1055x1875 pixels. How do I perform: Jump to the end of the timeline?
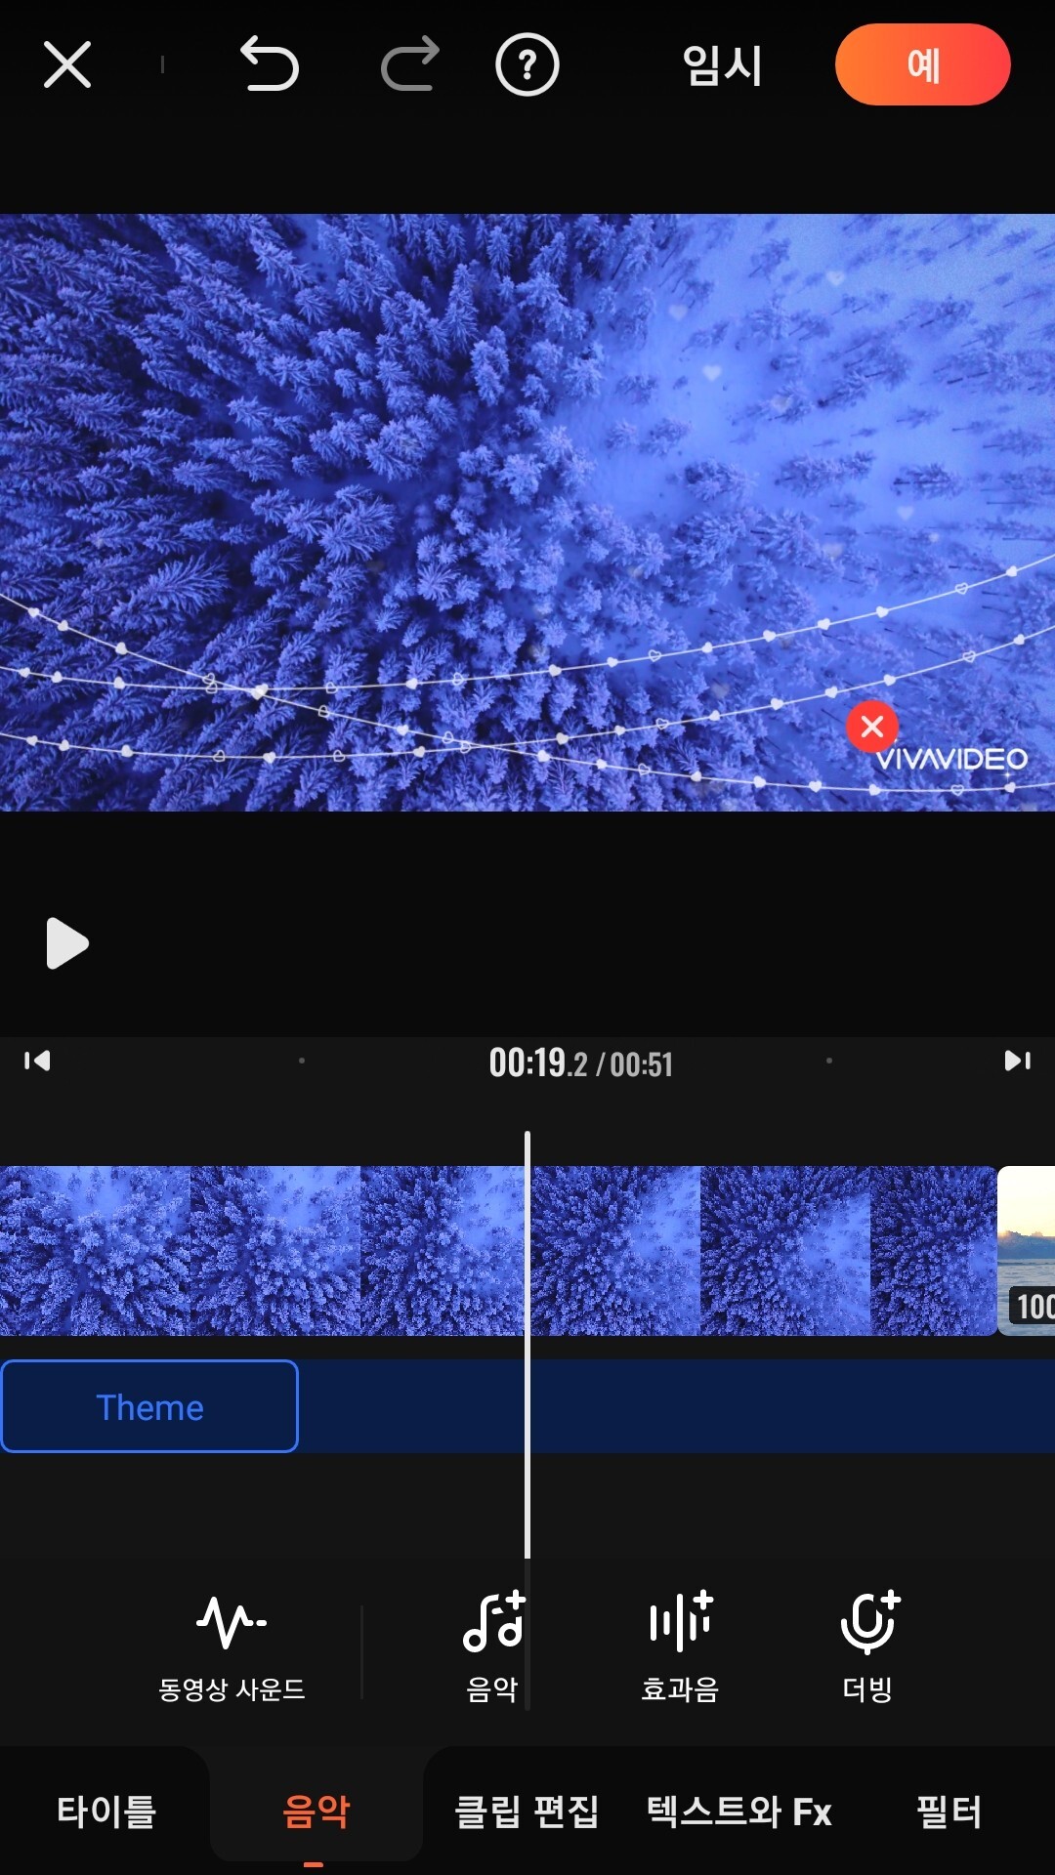[1018, 1061]
